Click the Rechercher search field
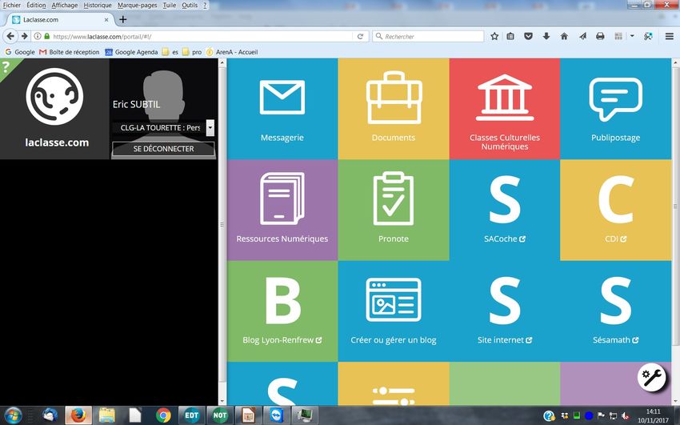The height and width of the screenshot is (425, 680). coord(428,37)
